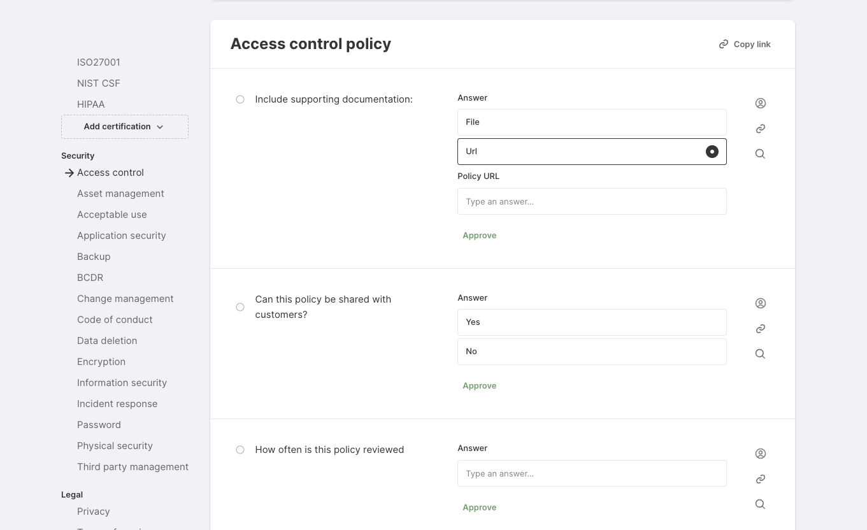The height and width of the screenshot is (530, 867).
Task: Go to Incident response section
Action: [117, 404]
